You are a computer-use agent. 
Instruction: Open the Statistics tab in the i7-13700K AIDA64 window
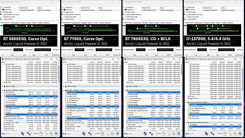coord(230,23)
